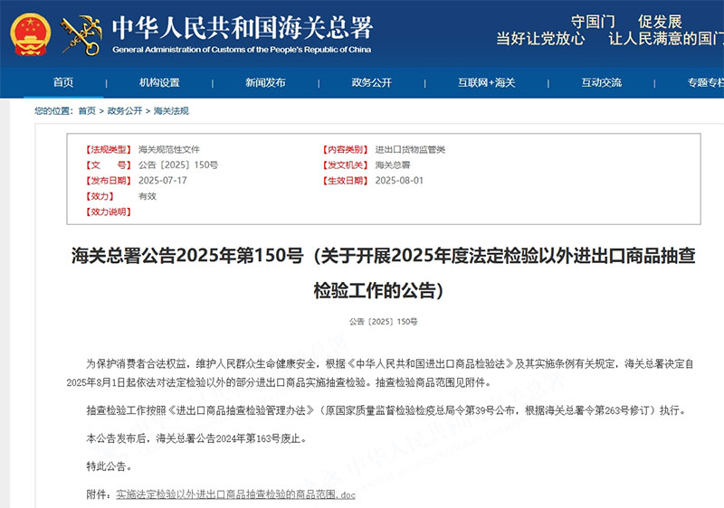Click the customs key-and-caduceus logo
The height and width of the screenshot is (508, 724).
click(x=81, y=34)
